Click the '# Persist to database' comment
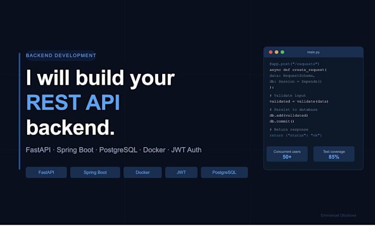Image resolution: width=375 pixels, height=228 pixels. pos(293,110)
